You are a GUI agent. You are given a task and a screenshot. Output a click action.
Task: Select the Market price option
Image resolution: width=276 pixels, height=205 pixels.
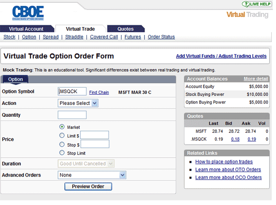pos(62,127)
